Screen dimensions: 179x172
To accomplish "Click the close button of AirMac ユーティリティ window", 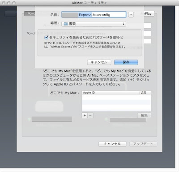I will [4, 3].
